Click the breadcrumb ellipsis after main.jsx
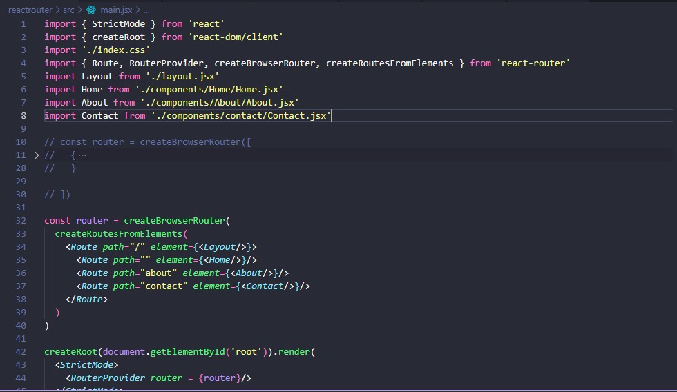Screen dimensions: 677x392 pos(146,10)
